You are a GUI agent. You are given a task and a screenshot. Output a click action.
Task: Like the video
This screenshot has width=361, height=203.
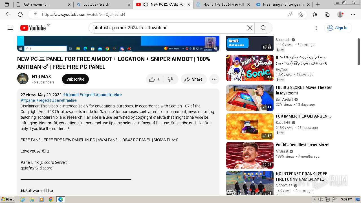[154, 79]
